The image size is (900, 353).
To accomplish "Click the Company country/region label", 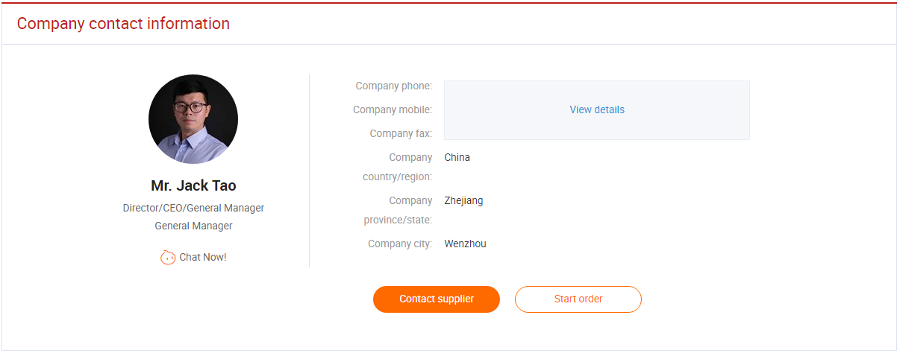I will tap(398, 167).
